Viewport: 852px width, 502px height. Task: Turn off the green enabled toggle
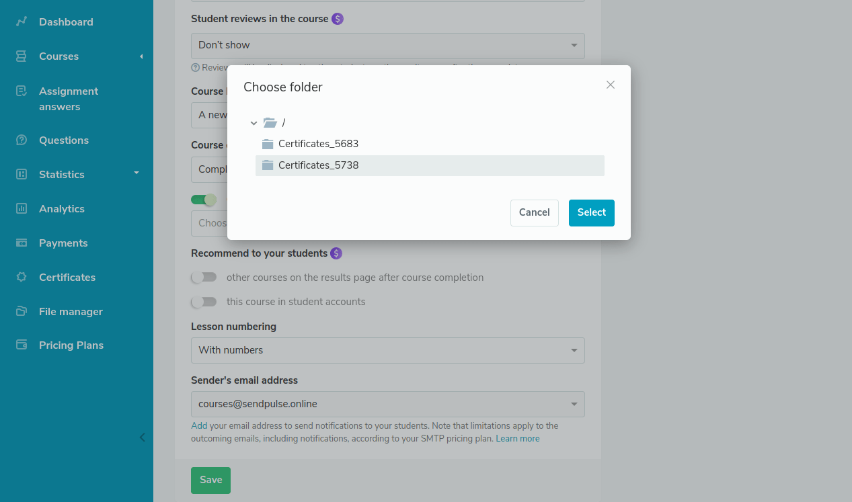pos(204,200)
